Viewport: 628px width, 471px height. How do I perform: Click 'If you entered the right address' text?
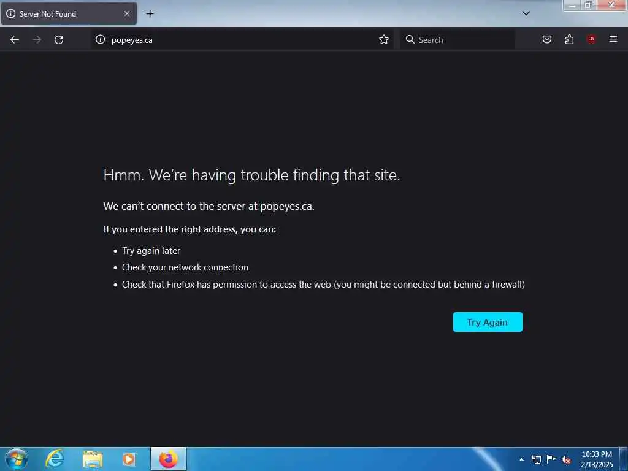pos(190,229)
